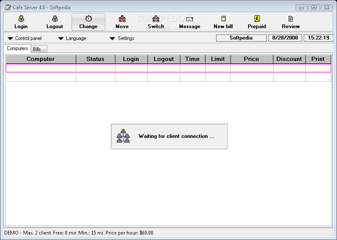
Task: Close the Cafe Server window
Action: 327,8
